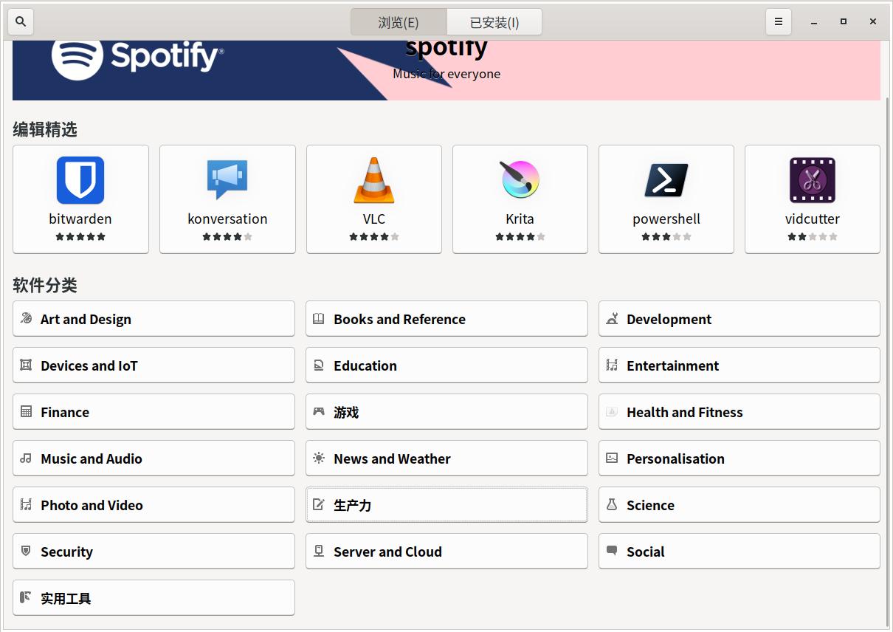Open the Art and Design category

click(154, 319)
